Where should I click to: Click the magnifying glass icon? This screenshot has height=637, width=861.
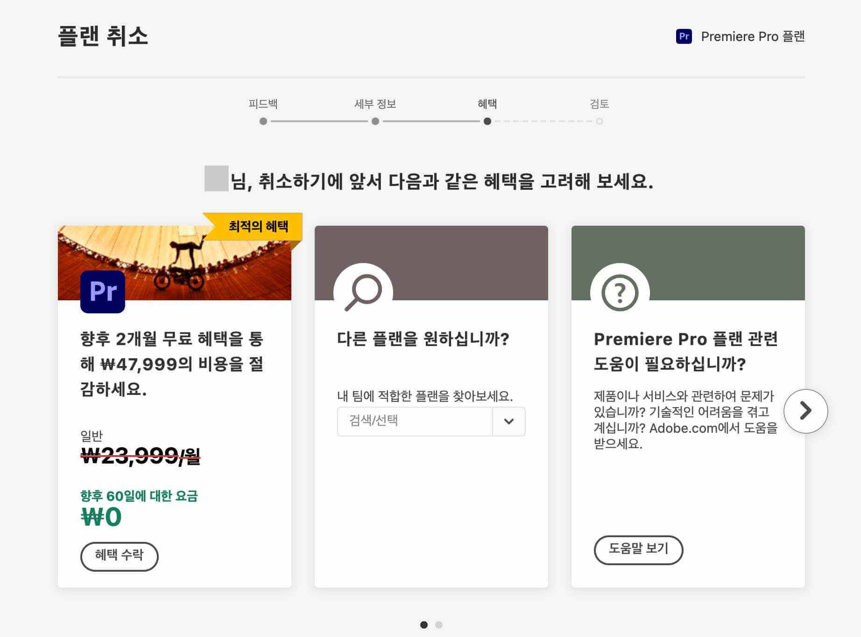(363, 293)
